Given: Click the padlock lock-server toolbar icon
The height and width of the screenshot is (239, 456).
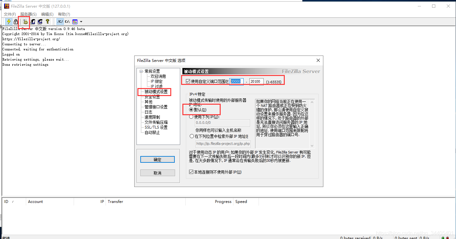Looking at the screenshot, I should point(16,22).
